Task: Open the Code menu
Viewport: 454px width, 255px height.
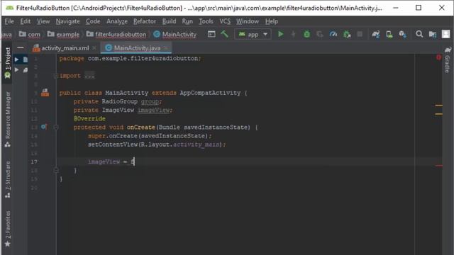Action: [93, 21]
